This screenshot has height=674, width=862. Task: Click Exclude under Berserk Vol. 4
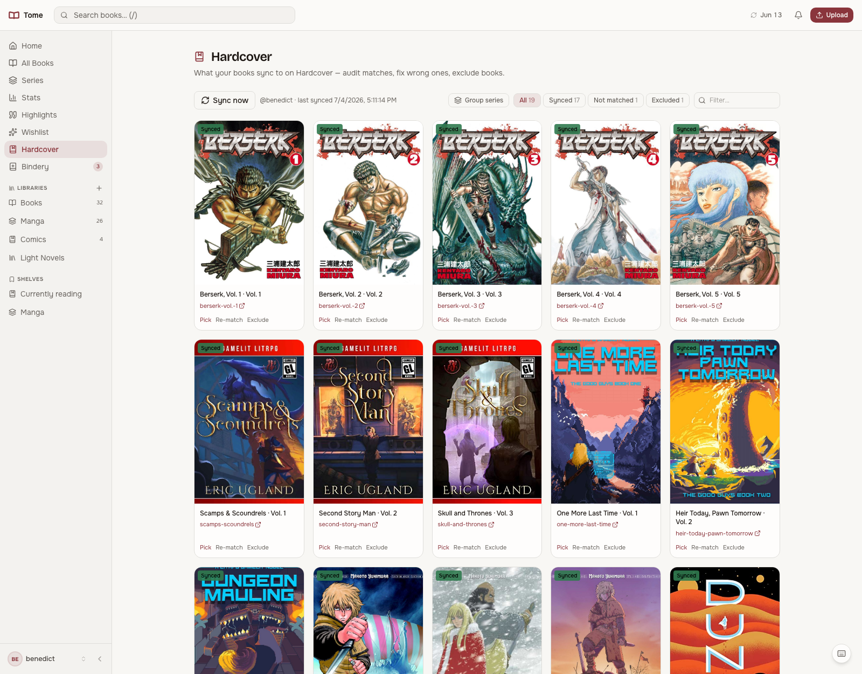(615, 320)
